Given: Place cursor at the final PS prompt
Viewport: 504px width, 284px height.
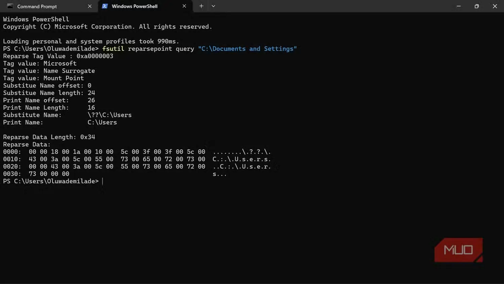Looking at the screenshot, I should [102, 182].
